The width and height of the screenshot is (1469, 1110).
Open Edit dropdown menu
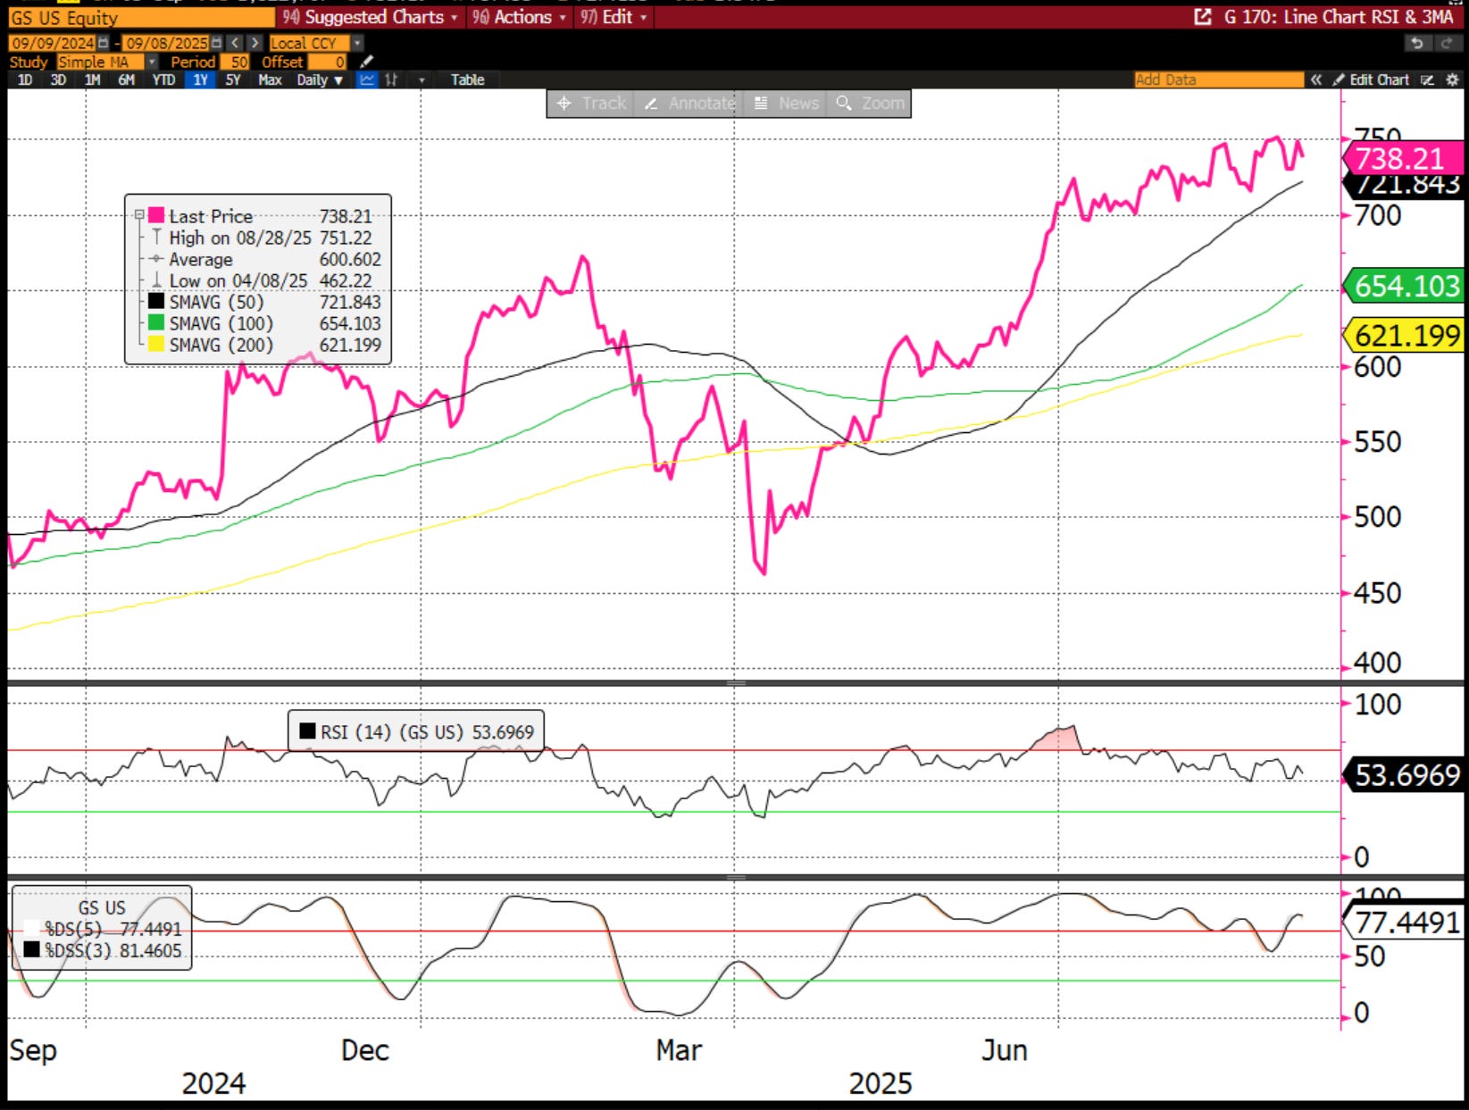click(x=613, y=17)
